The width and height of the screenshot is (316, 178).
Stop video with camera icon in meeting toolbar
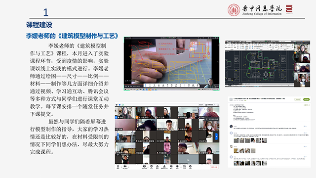pos(125,167)
